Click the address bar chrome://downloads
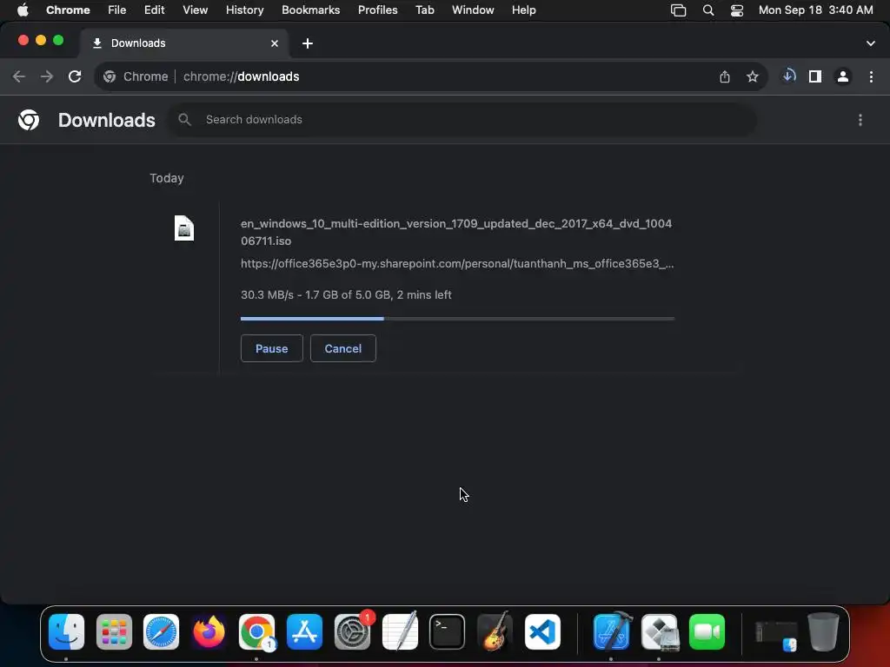Viewport: 890px width, 667px height. tap(242, 76)
